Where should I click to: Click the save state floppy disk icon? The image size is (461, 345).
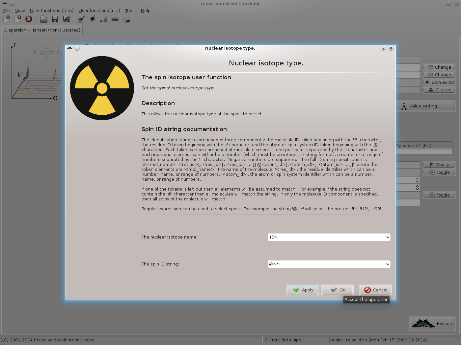[55, 19]
